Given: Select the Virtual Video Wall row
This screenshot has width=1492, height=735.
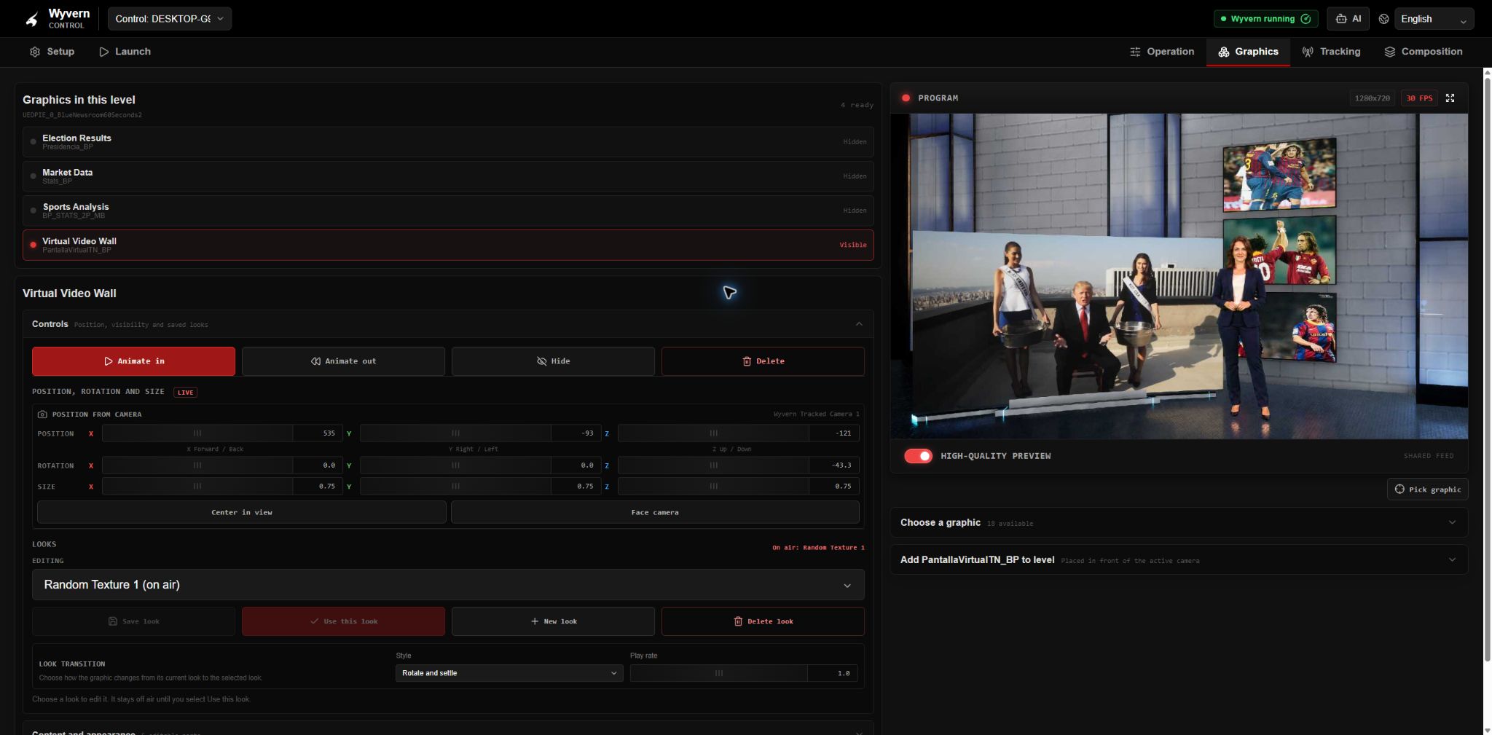Looking at the screenshot, I should tap(448, 245).
